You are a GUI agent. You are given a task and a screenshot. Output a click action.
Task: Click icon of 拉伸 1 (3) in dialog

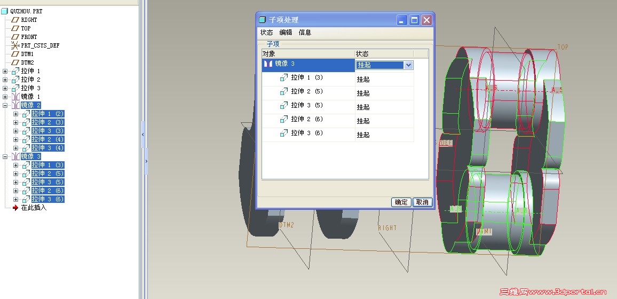(284, 78)
